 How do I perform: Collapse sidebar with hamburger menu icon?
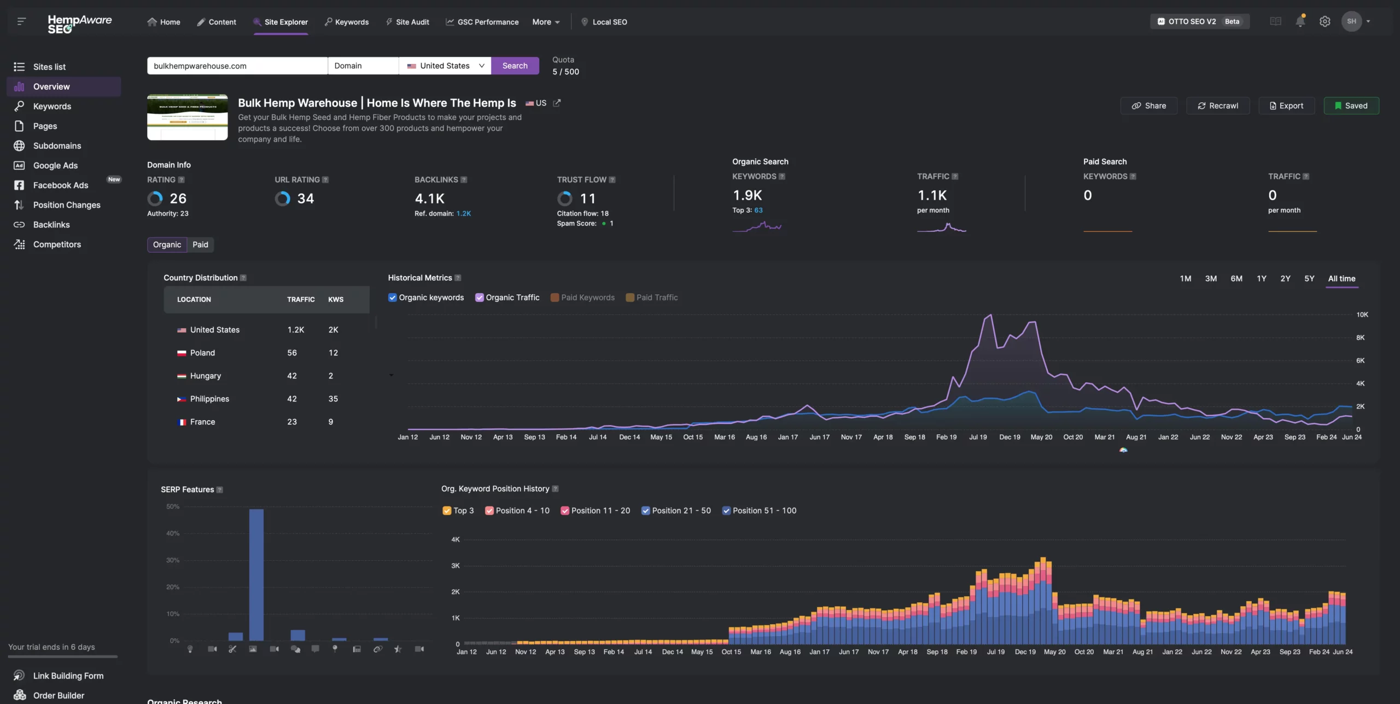tap(21, 21)
